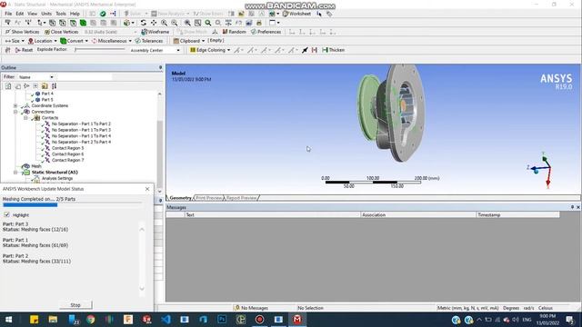Open the Worksheet
The width and height of the screenshot is (582, 327).
click(296, 14)
